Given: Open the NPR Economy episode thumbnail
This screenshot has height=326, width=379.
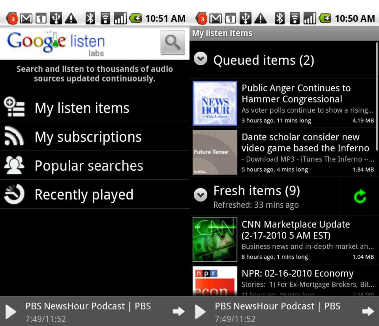Looking at the screenshot, I should point(214,282).
